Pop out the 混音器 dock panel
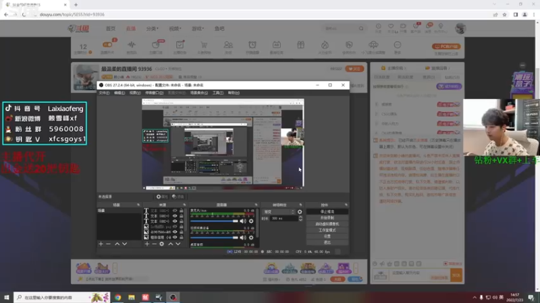This screenshot has height=303, width=540. [x=256, y=205]
